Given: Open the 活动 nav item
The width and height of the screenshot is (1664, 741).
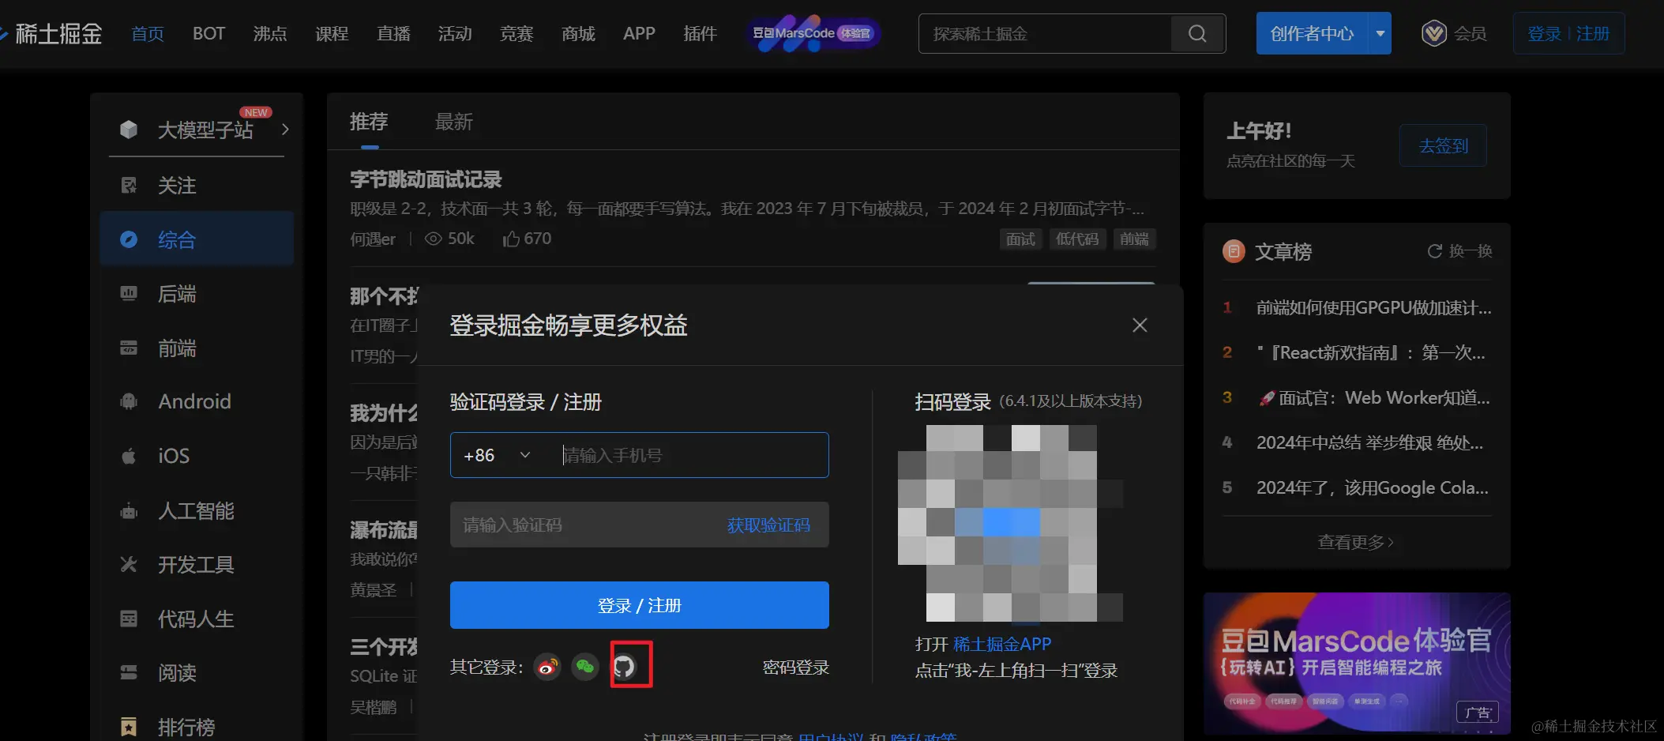Looking at the screenshot, I should pos(455,34).
